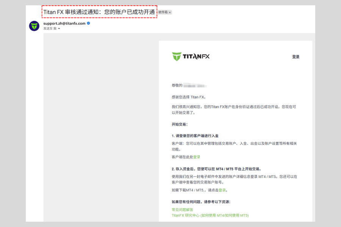The height and width of the screenshot is (227, 341).
Task: Open the 登录 link at the email's top right
Action: [296, 56]
